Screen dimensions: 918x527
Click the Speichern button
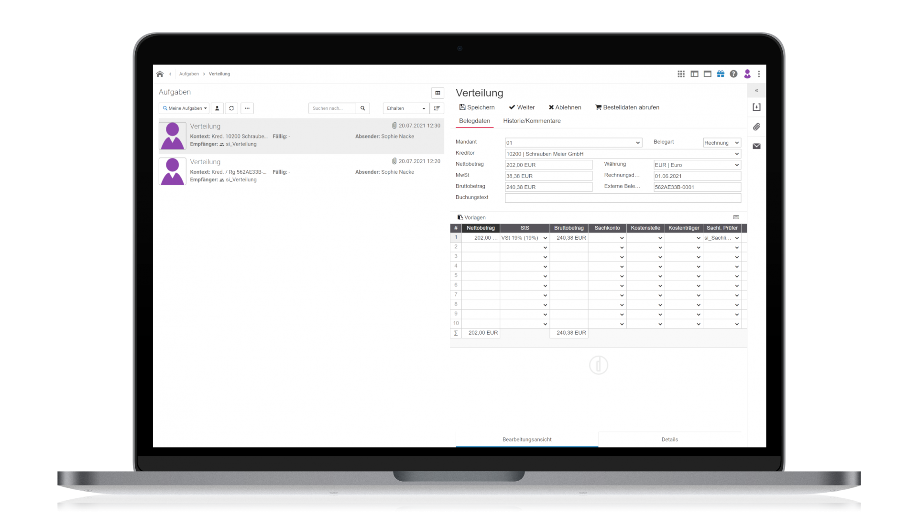point(476,107)
